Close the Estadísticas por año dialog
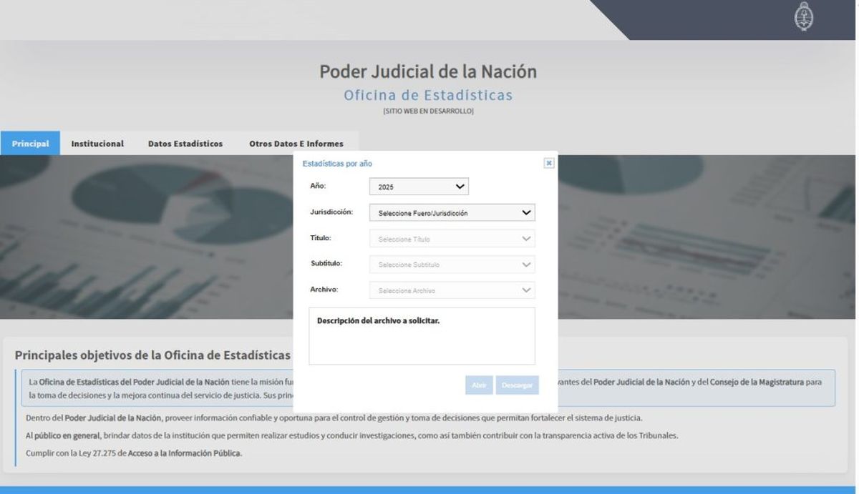Image resolution: width=859 pixels, height=494 pixels. pos(548,163)
